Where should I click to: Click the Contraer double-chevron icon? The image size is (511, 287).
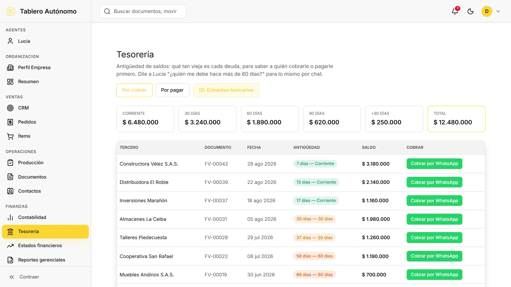[12, 277]
